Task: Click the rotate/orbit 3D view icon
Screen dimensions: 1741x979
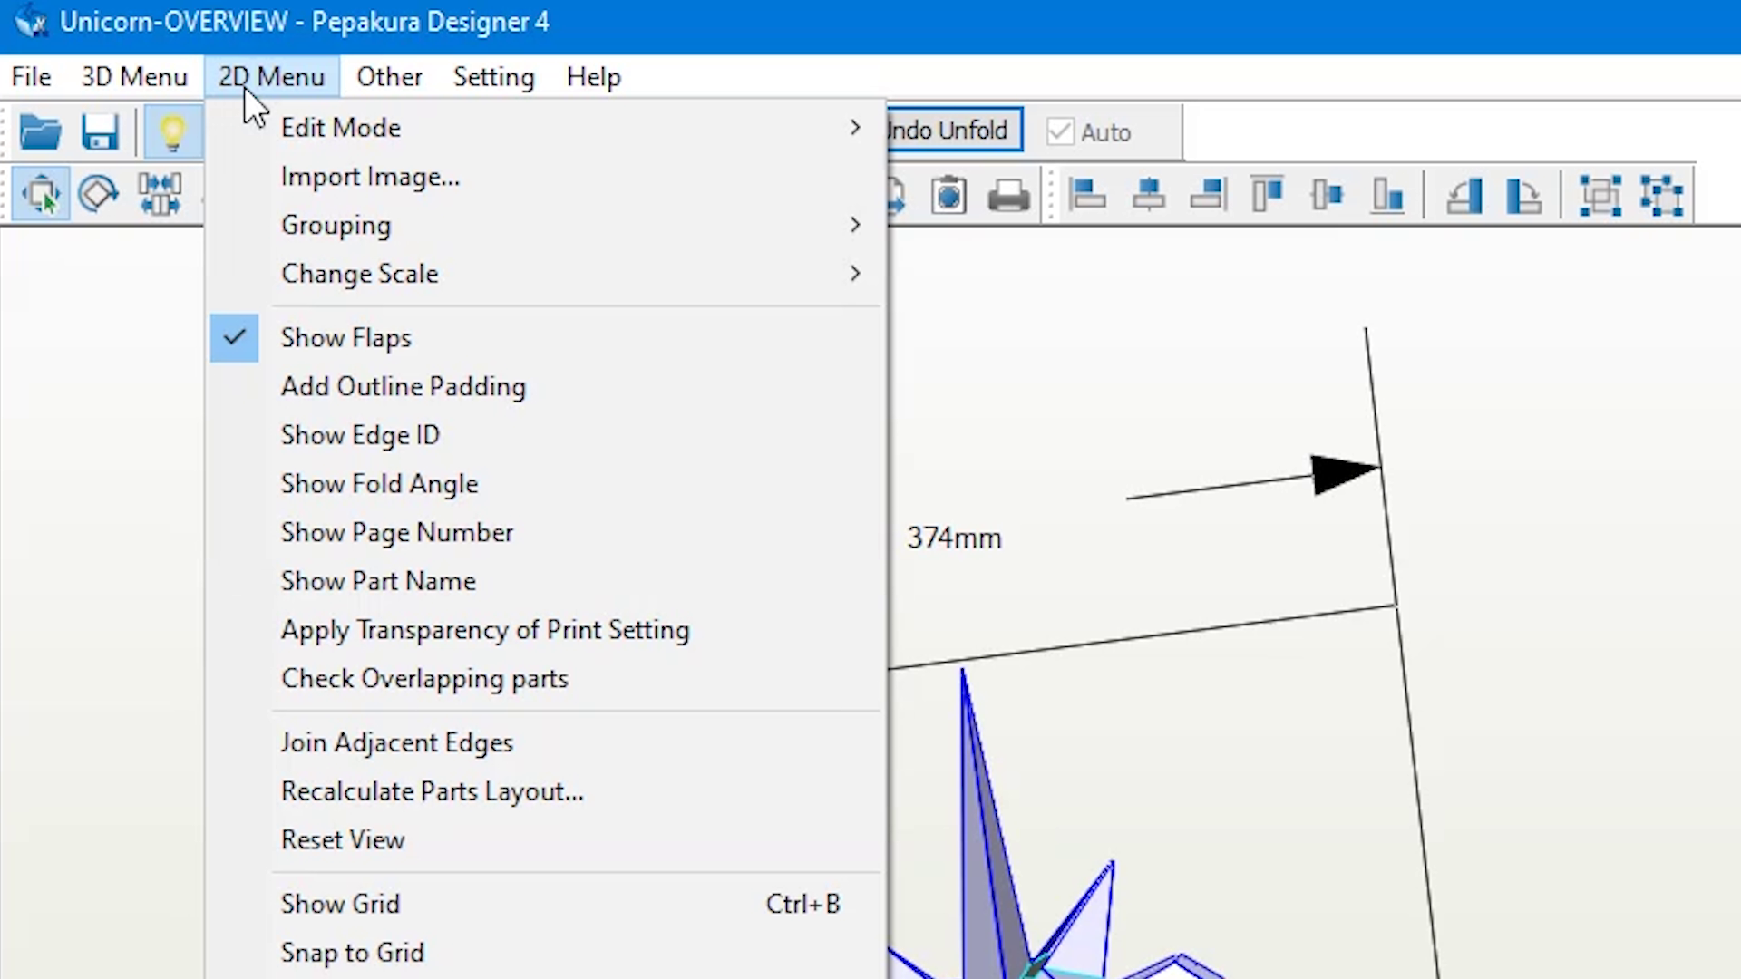Action: [101, 194]
